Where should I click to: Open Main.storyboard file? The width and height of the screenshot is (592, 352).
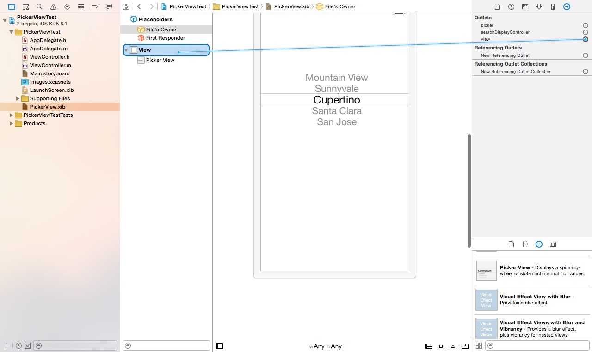coord(49,73)
